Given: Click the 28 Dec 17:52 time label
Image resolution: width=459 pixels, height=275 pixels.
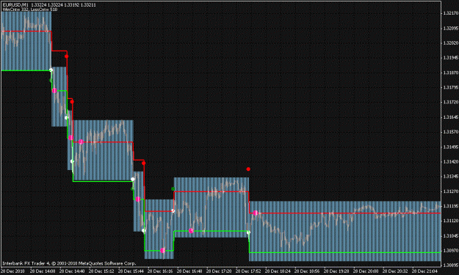Looking at the screenshot, I should (248, 271).
